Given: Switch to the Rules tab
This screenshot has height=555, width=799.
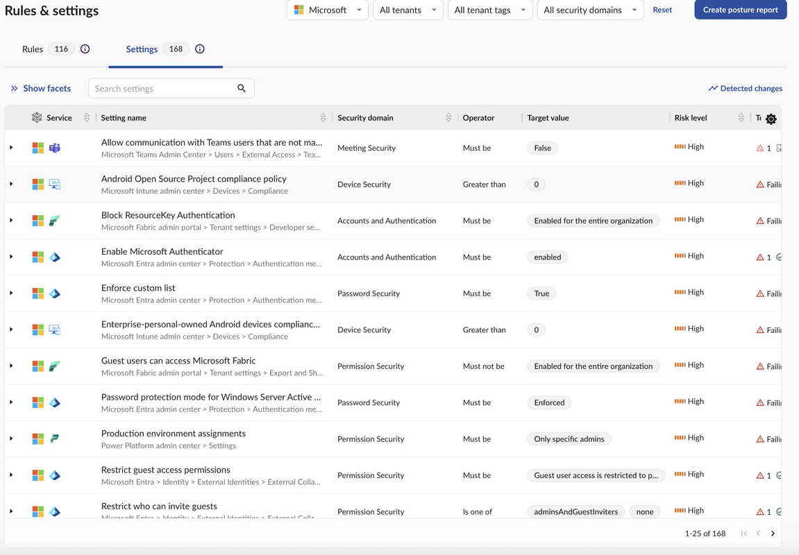Looking at the screenshot, I should point(33,49).
